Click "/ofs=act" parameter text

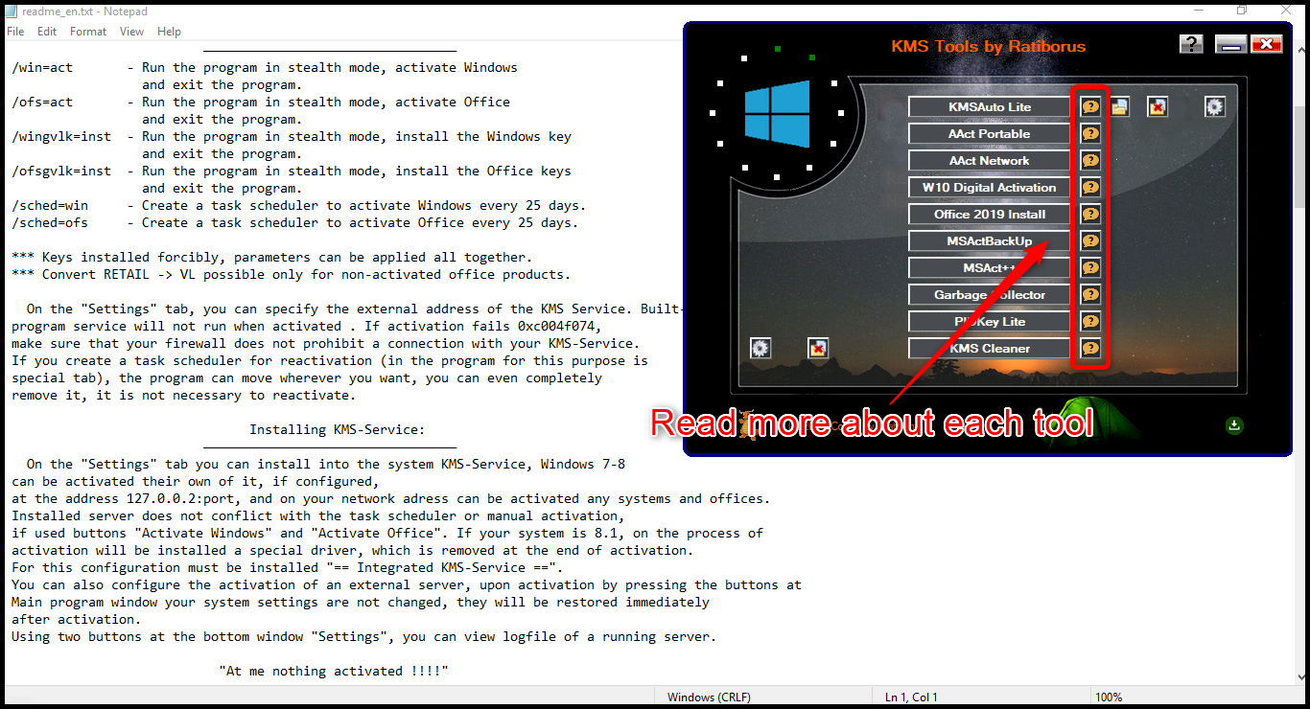click(42, 103)
